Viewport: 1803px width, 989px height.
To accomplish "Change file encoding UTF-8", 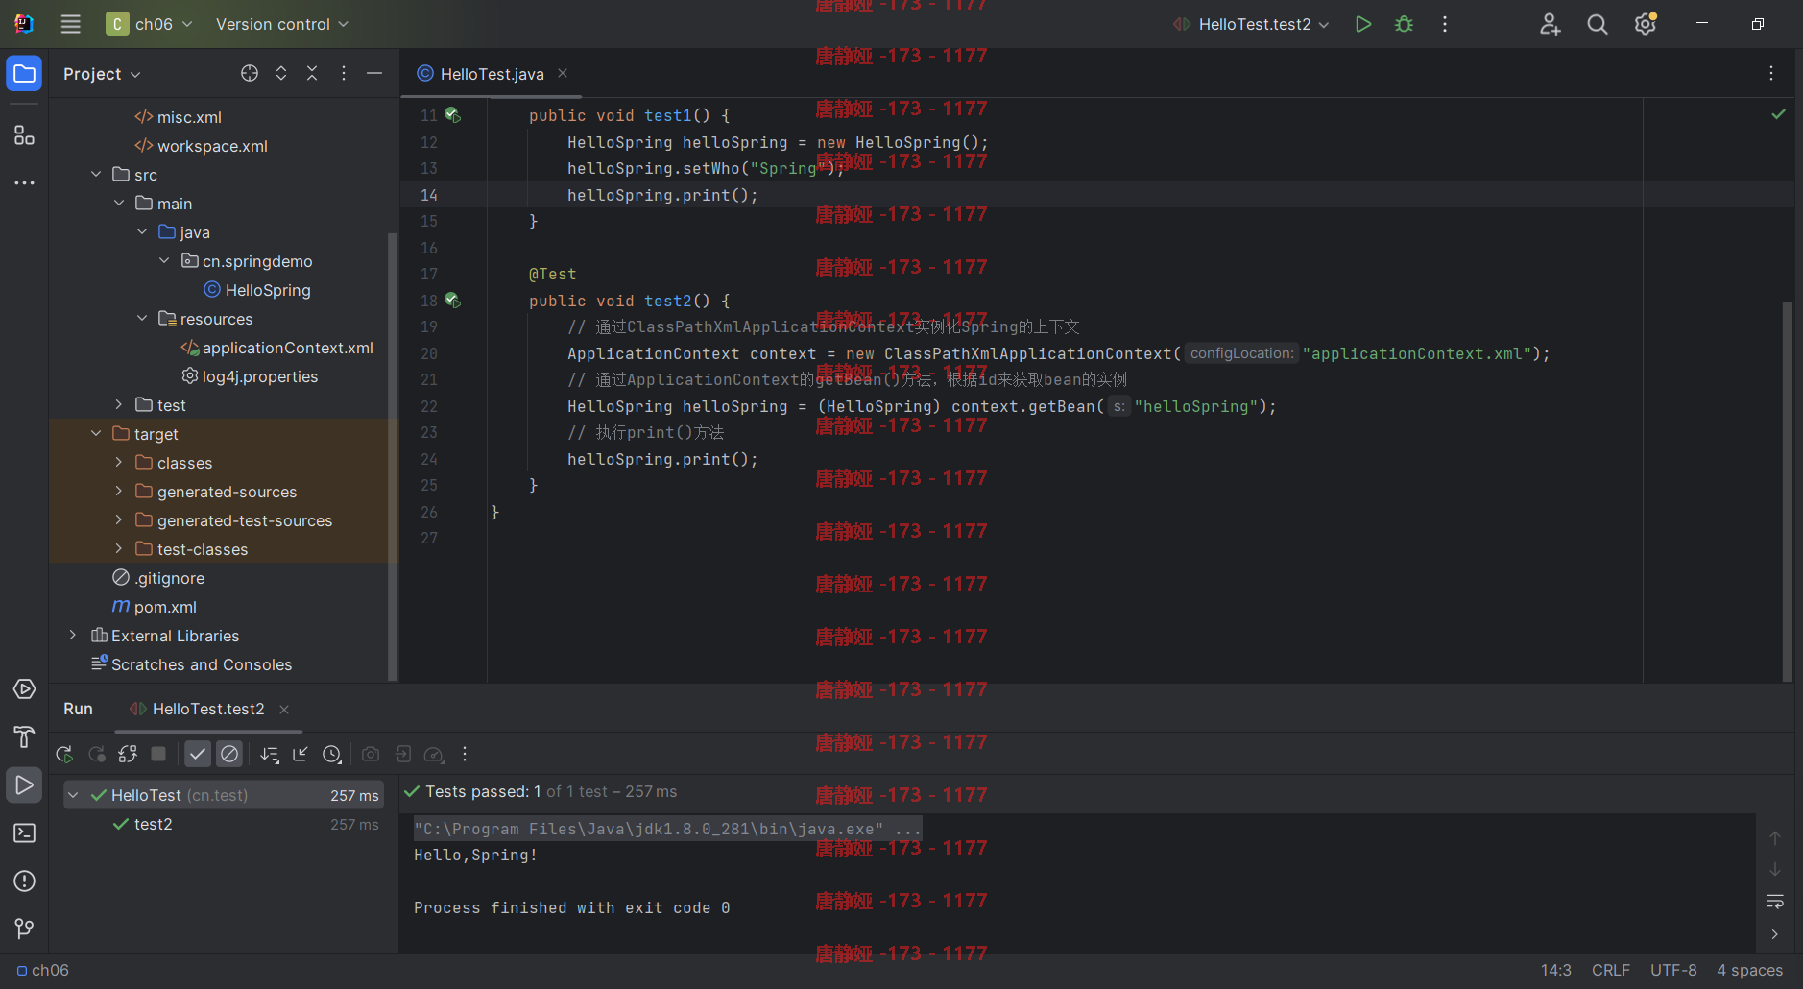I will point(1673,971).
